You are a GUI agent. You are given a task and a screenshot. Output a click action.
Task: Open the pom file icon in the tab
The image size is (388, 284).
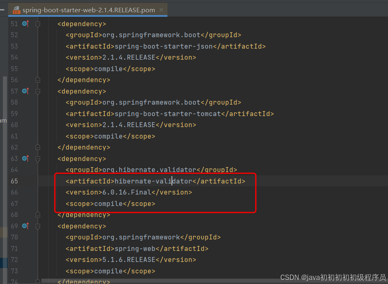pos(16,10)
